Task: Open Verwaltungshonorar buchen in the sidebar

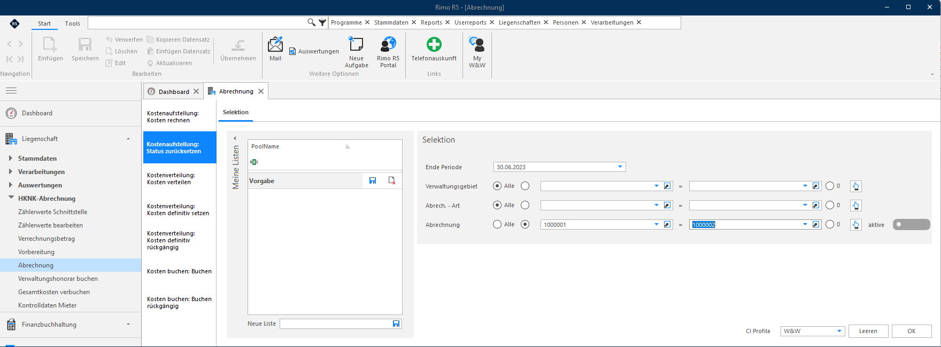Action: [x=58, y=279]
